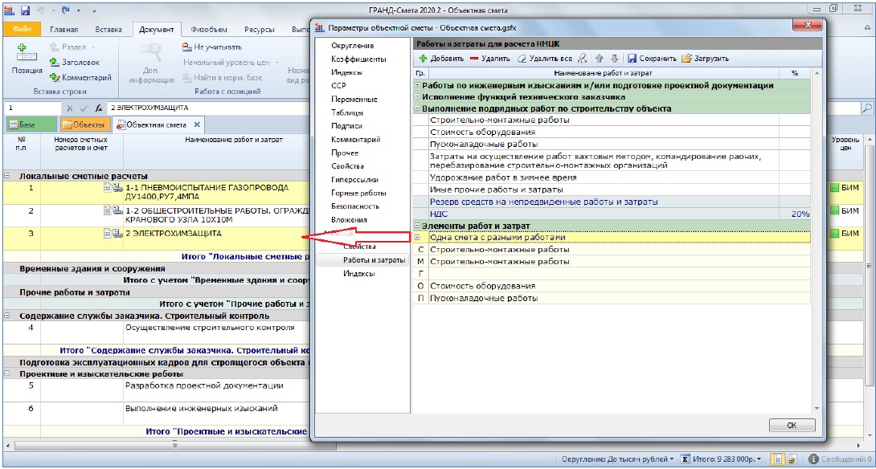Click the Сохранить floppy disk icon
This screenshot has height=469, width=876.
(x=632, y=59)
